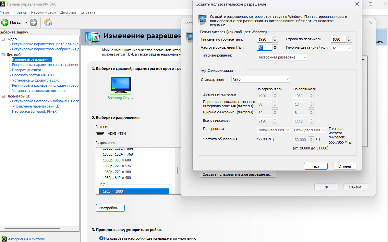Viewport: 388px width, 242px height.
Task: Select default color settings radio button
Action: pyautogui.click(x=101, y=238)
